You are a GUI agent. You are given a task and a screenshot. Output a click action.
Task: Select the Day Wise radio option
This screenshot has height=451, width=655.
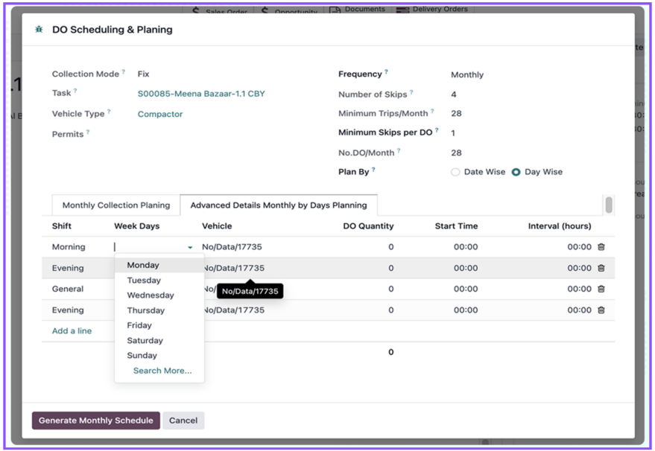pyautogui.click(x=516, y=172)
